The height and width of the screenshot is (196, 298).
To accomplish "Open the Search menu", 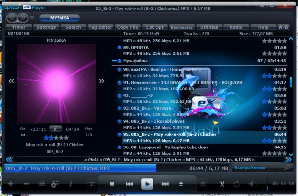I will tap(74, 27).
